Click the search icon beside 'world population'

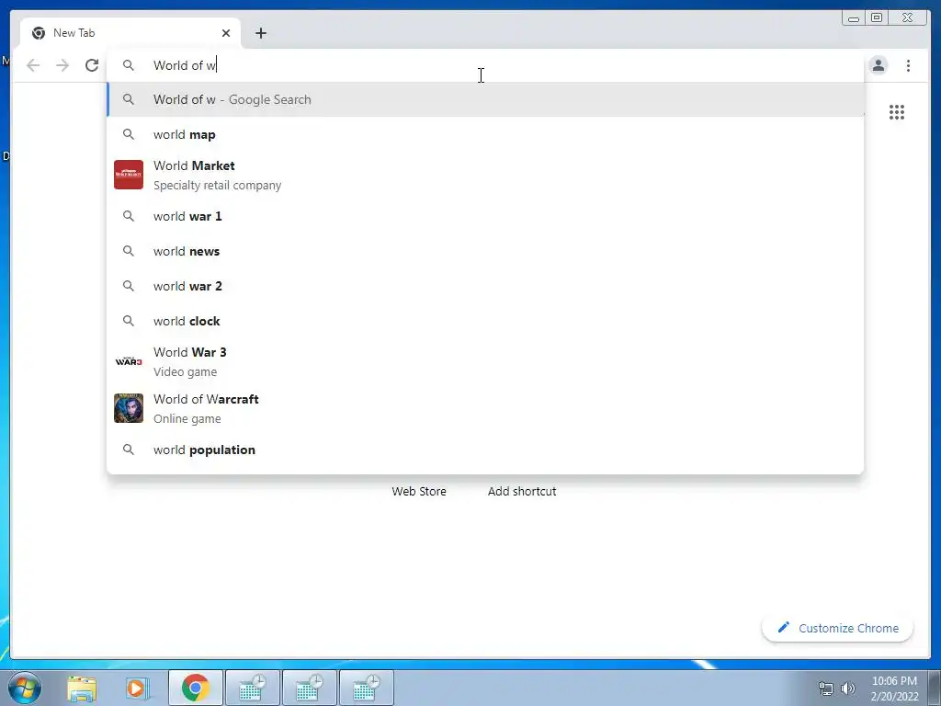129,450
